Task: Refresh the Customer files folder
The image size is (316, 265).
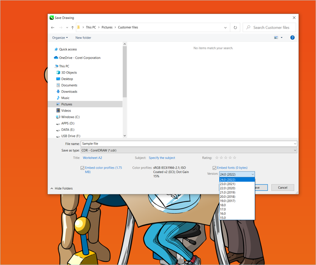Action: [235, 28]
